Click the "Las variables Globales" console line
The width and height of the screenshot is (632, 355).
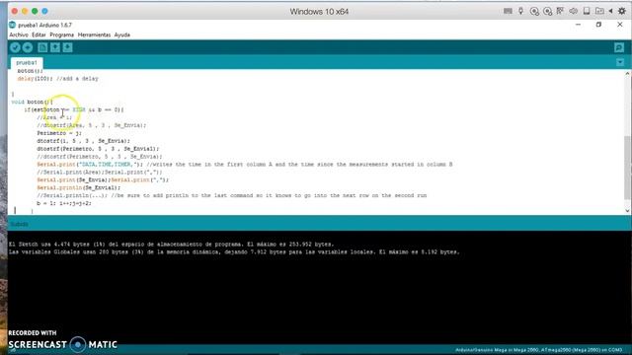(234, 252)
